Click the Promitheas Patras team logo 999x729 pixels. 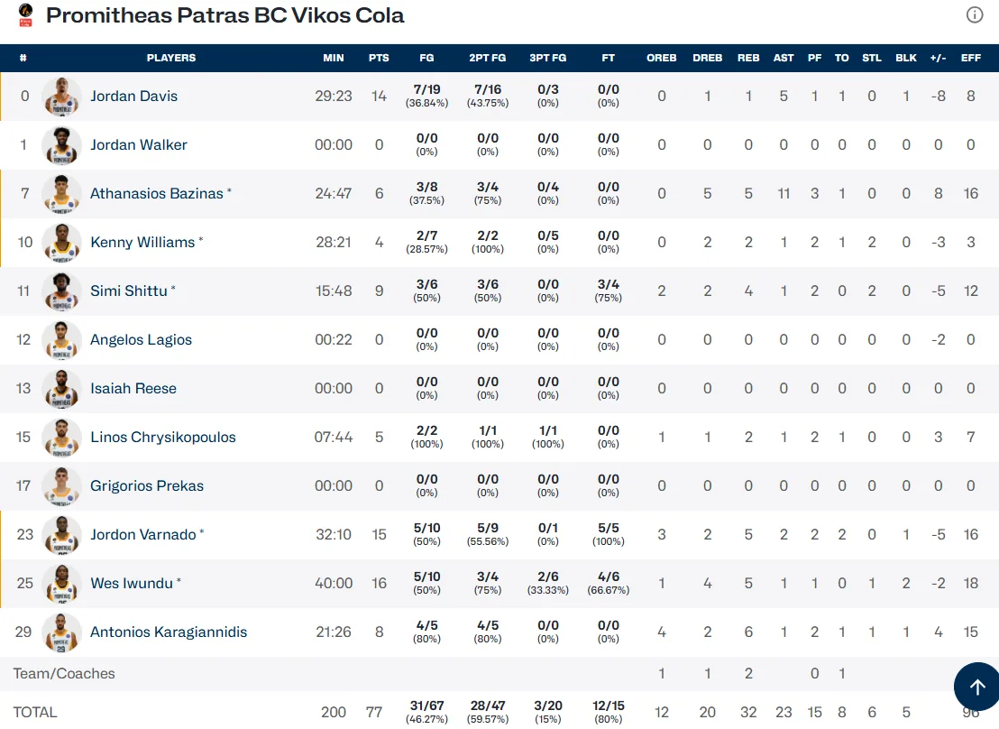click(x=25, y=14)
